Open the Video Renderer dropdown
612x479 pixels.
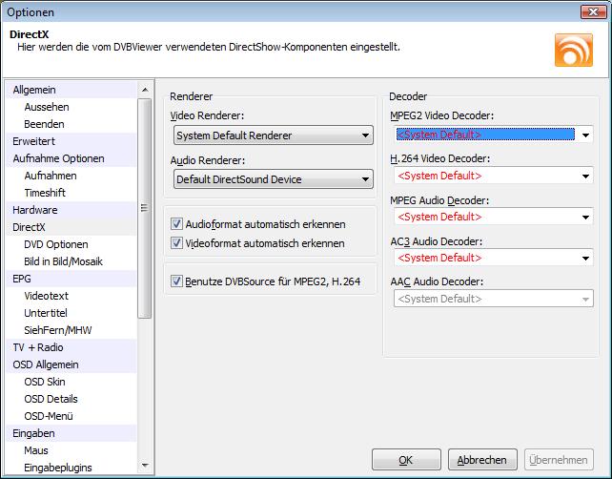pyautogui.click(x=274, y=135)
